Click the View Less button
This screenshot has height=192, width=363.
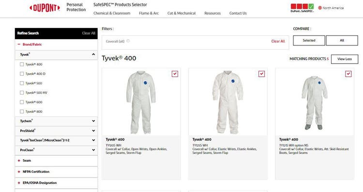pos(345,59)
